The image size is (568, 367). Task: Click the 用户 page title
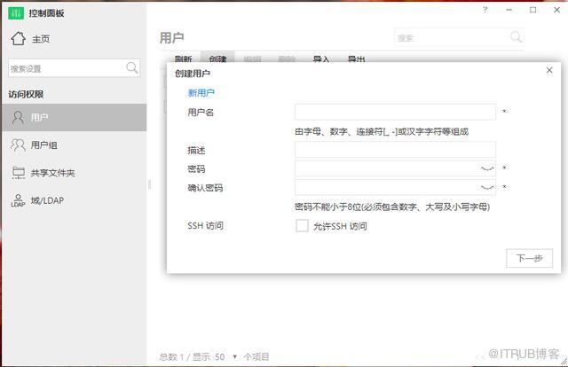(172, 37)
